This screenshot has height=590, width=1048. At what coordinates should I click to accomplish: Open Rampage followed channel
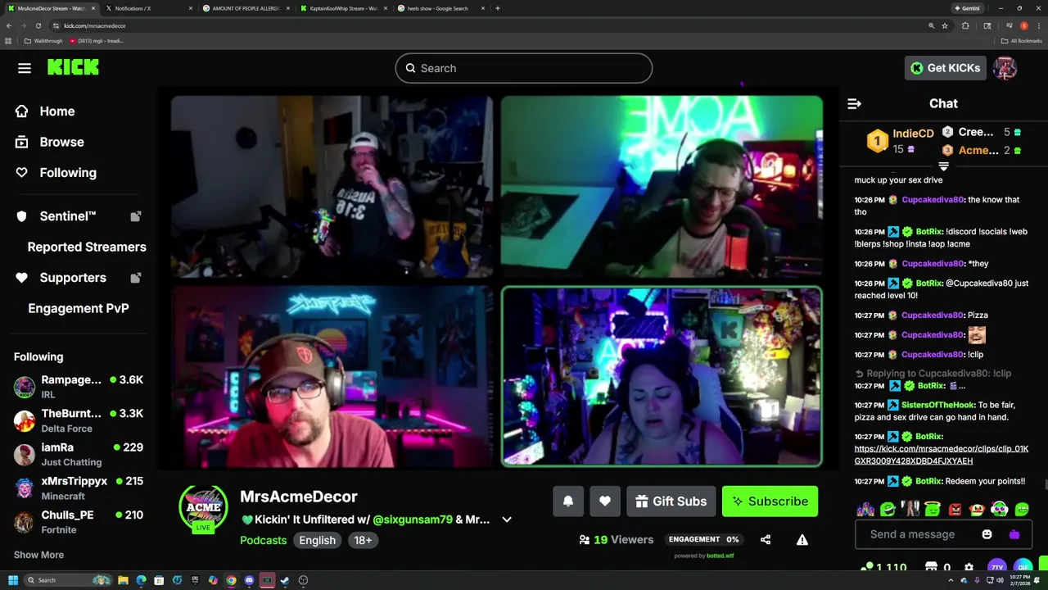coord(79,387)
